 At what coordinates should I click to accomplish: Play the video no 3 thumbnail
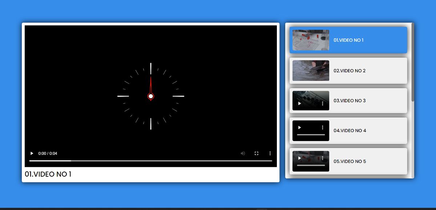pyautogui.click(x=300, y=104)
